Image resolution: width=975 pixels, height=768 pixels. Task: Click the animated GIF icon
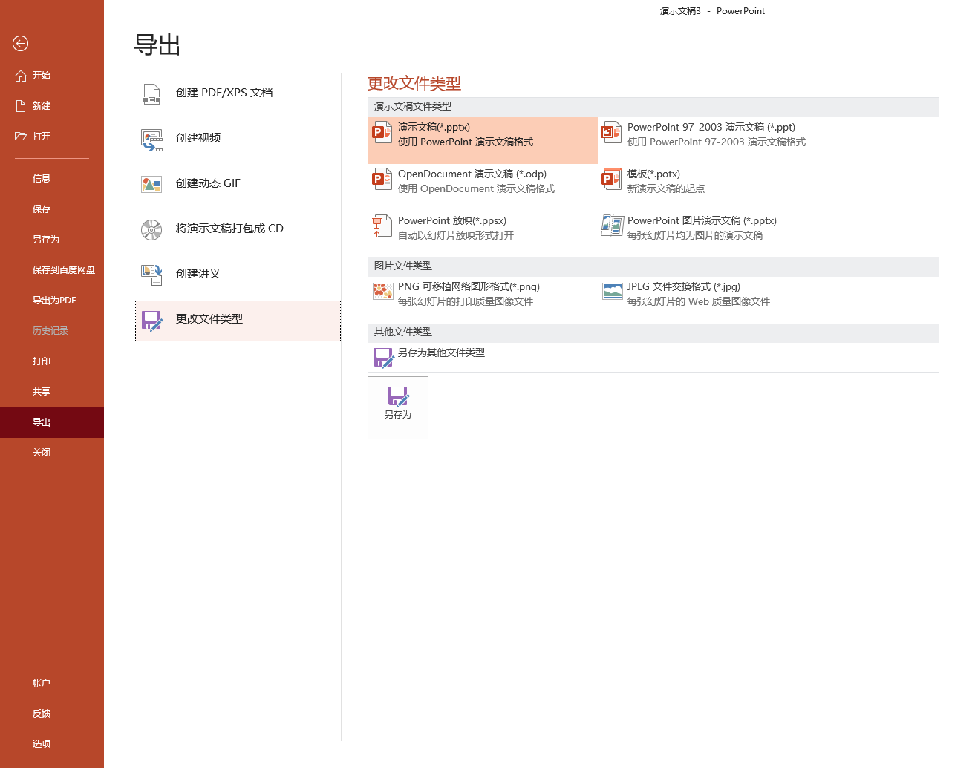(x=151, y=184)
